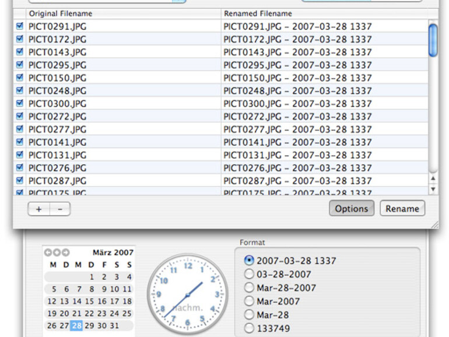The width and height of the screenshot is (449, 337).
Task: Select the PICT0141.JPG original filename row
Action: coord(124,142)
